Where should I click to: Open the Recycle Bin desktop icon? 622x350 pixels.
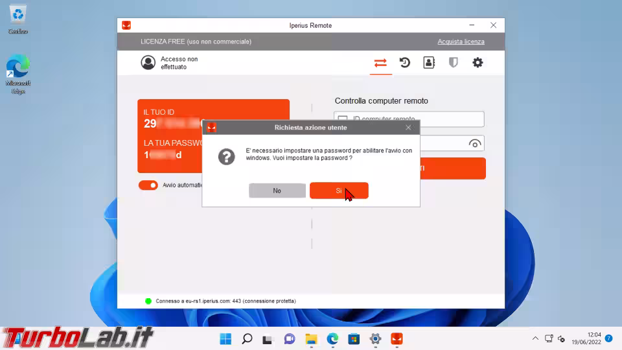(18, 18)
